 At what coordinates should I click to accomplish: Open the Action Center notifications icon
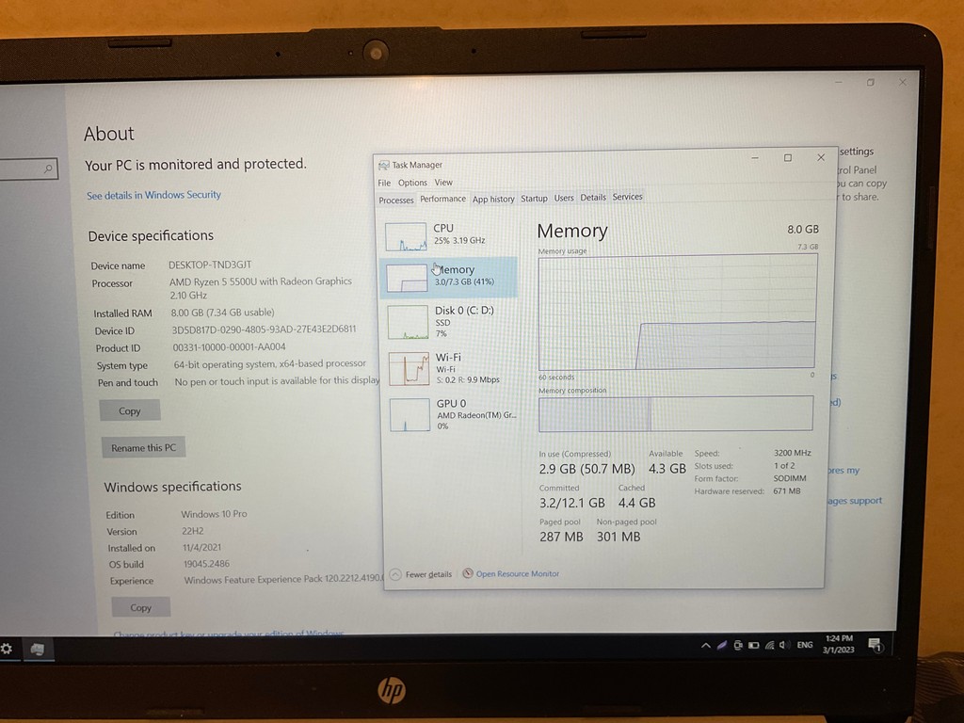coord(875,644)
